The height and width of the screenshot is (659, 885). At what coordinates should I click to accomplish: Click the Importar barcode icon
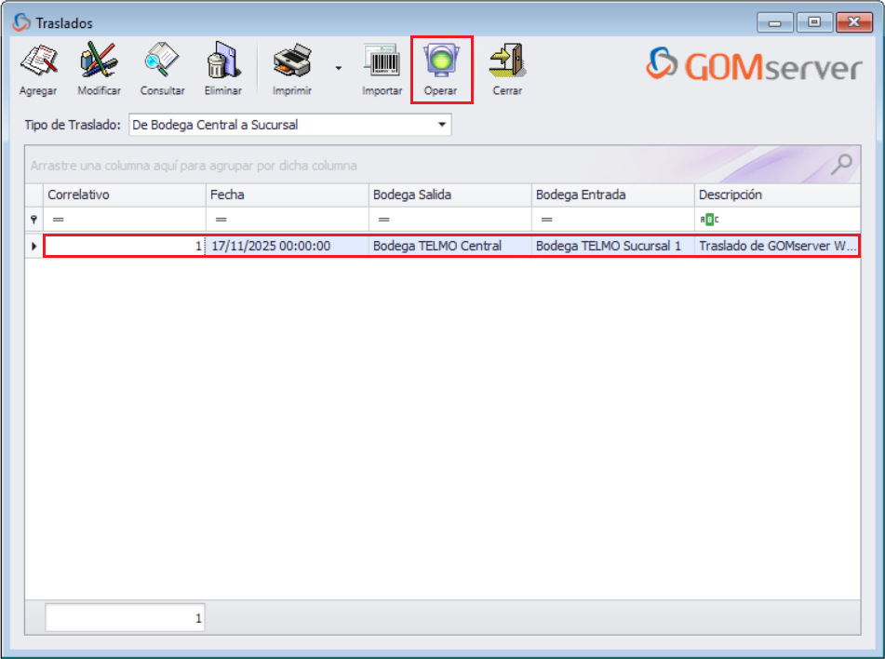coord(382,59)
